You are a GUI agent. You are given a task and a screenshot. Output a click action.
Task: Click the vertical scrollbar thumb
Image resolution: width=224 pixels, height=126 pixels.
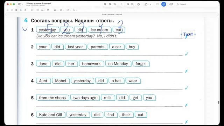coord(218,102)
